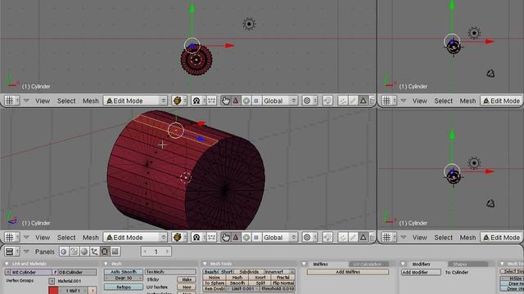This screenshot has height=294, width=524.
Task: Click Sticky Make button
Action: click(x=187, y=279)
